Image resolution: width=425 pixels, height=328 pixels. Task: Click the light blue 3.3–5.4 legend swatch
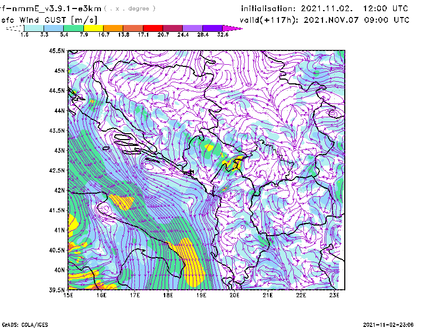pyautogui.click(x=54, y=28)
